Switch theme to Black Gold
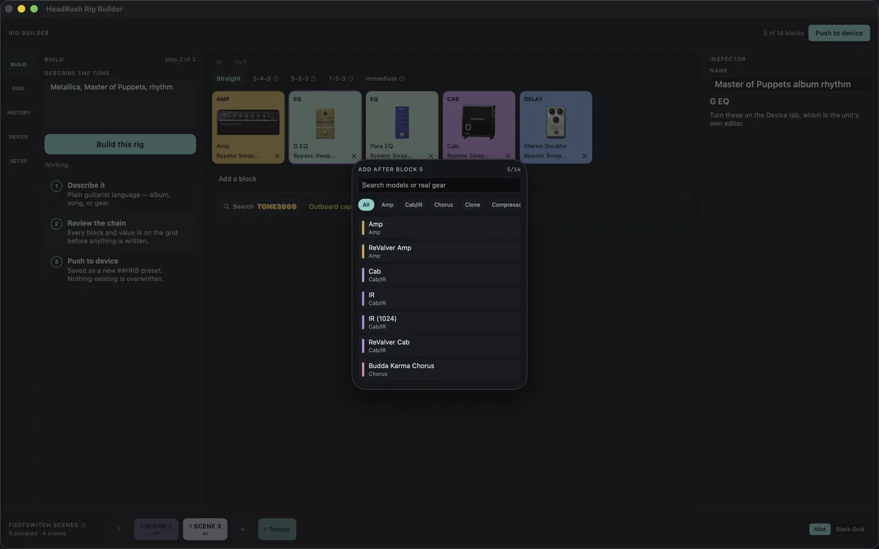 click(850, 529)
